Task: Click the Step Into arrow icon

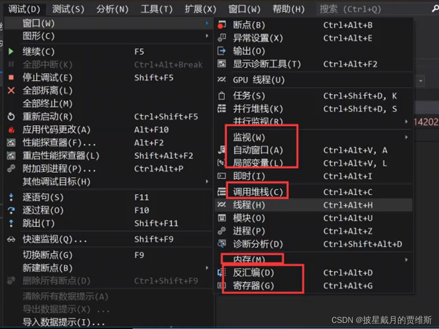Action: pyautogui.click(x=11, y=197)
